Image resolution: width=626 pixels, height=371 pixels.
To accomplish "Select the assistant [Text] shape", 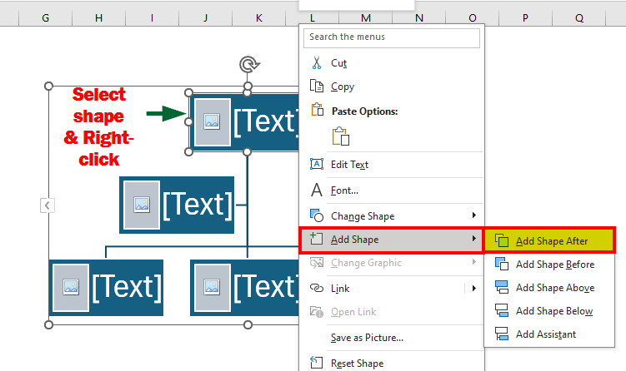I will [x=177, y=205].
